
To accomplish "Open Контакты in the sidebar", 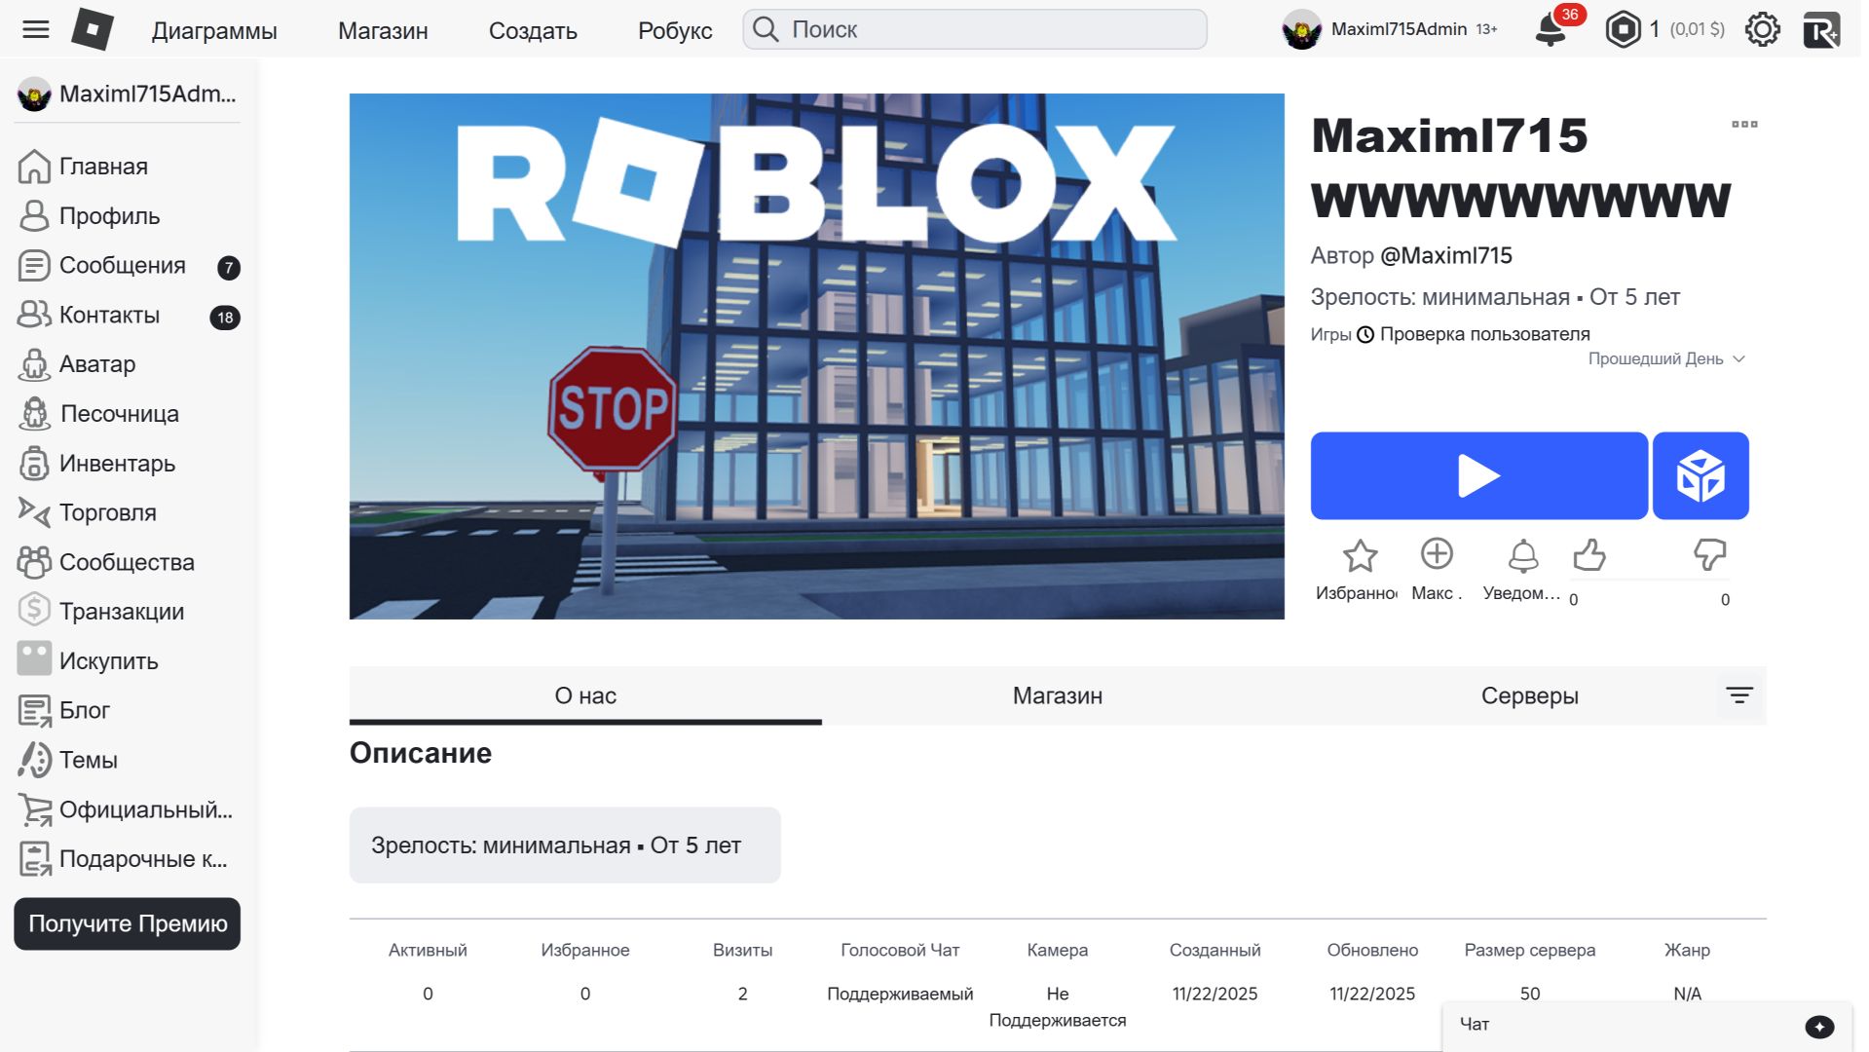I will pos(129,316).
